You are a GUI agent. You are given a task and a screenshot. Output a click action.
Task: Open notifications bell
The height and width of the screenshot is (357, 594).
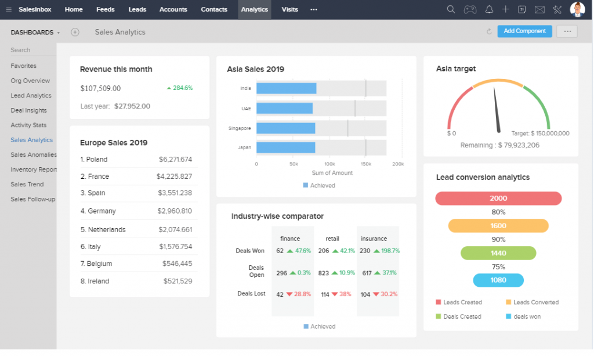point(489,9)
